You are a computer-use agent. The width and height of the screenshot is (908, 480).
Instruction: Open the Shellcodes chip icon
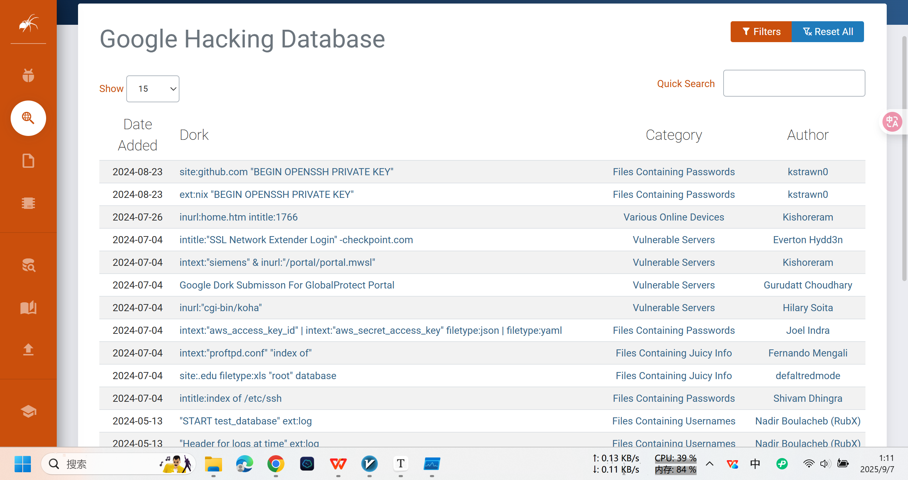[28, 203]
